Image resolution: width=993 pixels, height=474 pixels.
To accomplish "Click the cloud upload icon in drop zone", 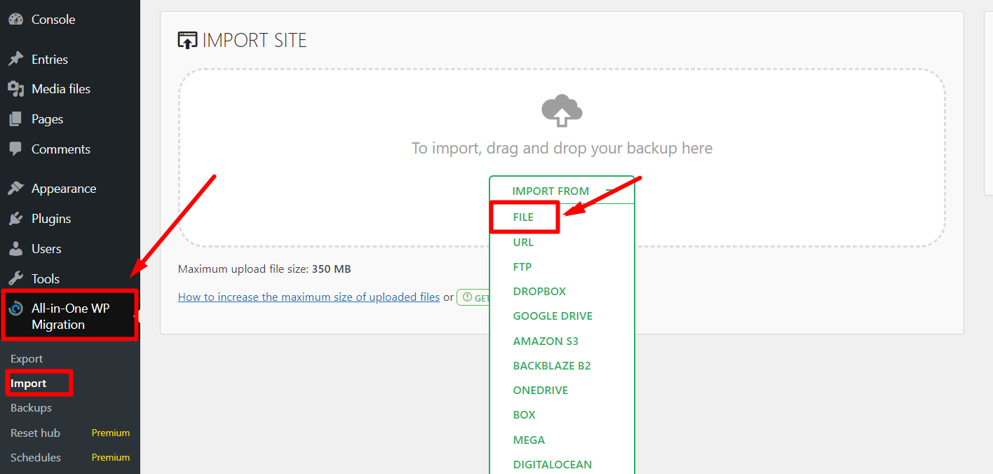I will [561, 110].
